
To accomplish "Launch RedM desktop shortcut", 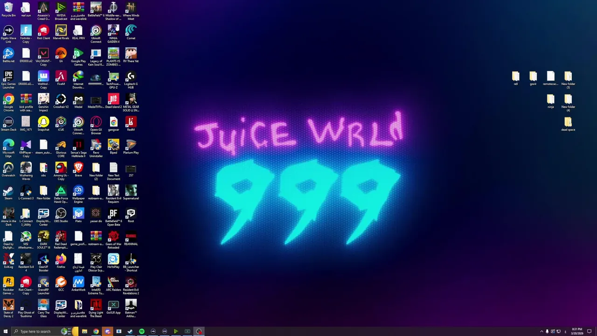I will [x=131, y=124].
